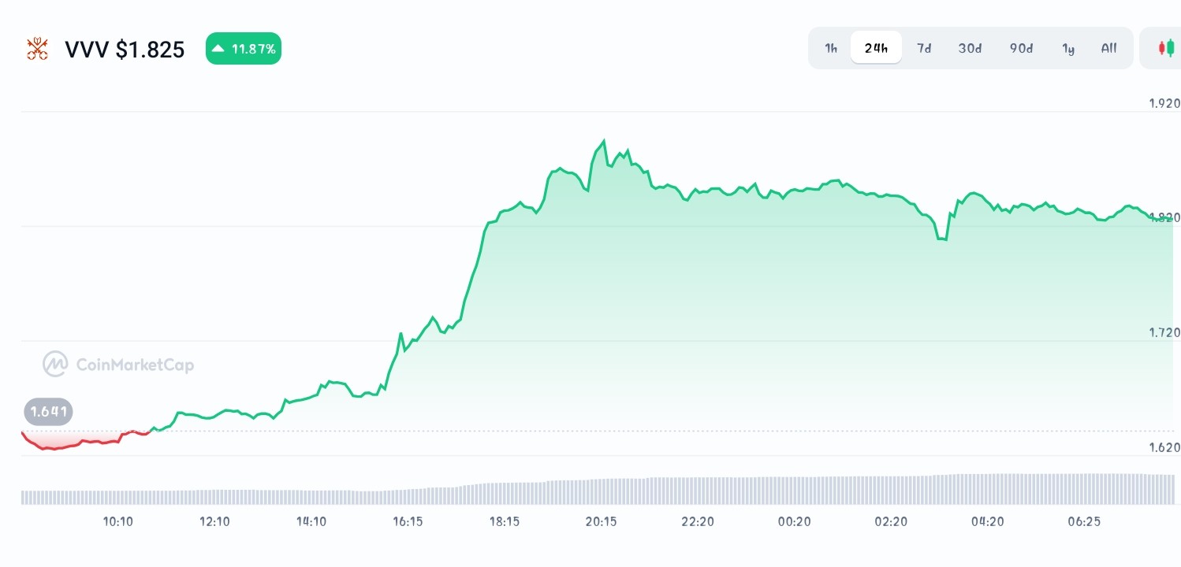Click the 1.720 y-axis label
The height and width of the screenshot is (567, 1181).
point(1164,332)
